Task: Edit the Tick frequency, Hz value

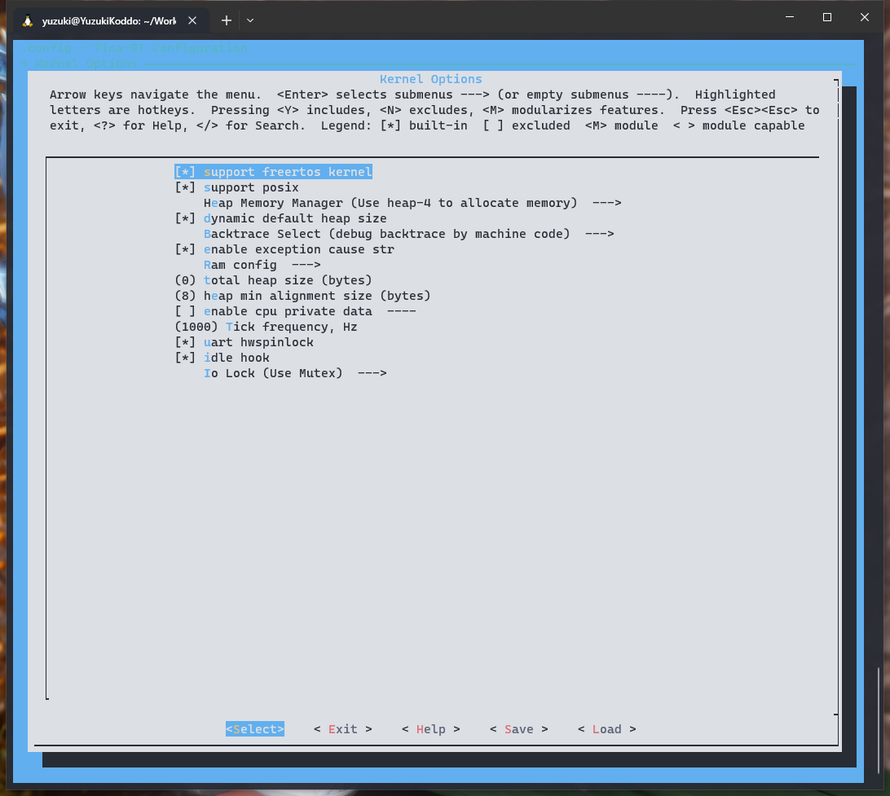Action: [x=266, y=327]
